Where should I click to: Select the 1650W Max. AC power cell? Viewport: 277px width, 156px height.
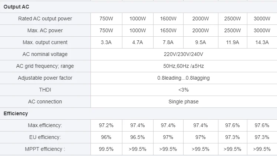pos(168,30)
